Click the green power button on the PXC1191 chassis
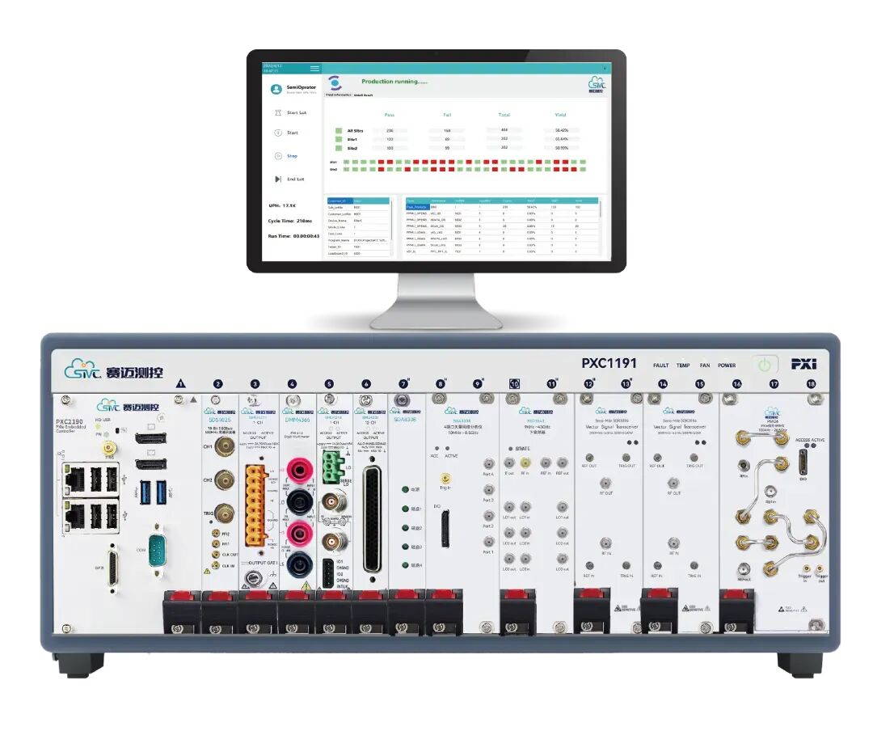 click(765, 365)
